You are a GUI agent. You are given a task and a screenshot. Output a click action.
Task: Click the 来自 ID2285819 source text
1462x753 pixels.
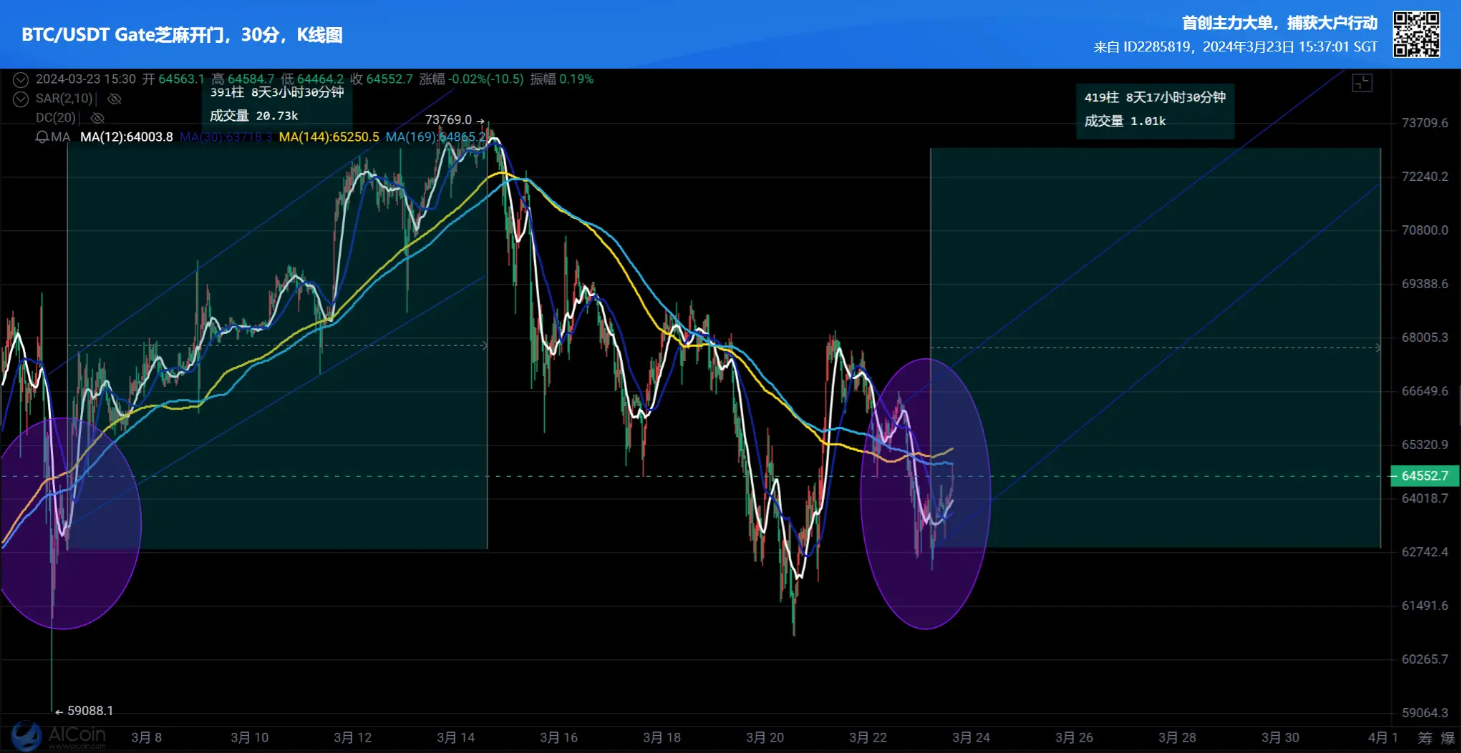1236,47
